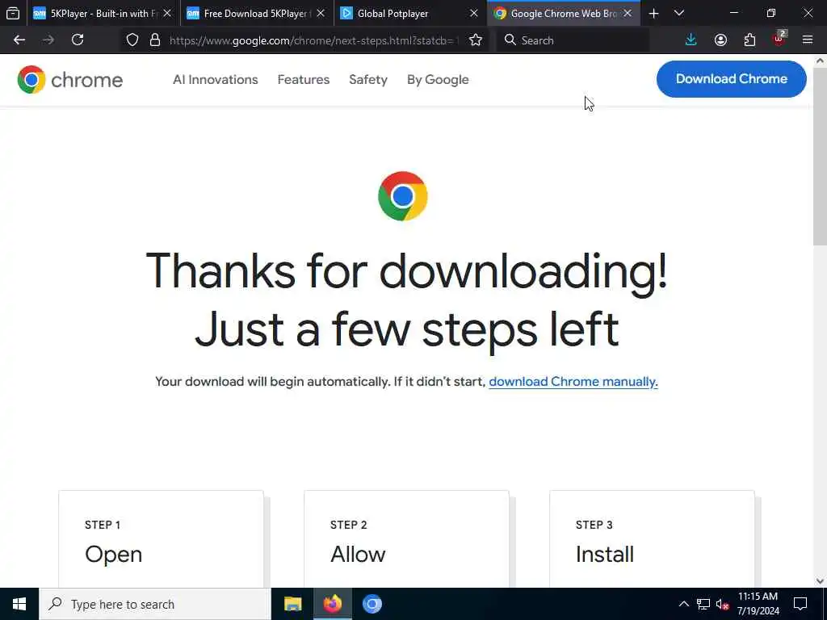Close the 5KPlayer Built-in tab

(x=167, y=14)
